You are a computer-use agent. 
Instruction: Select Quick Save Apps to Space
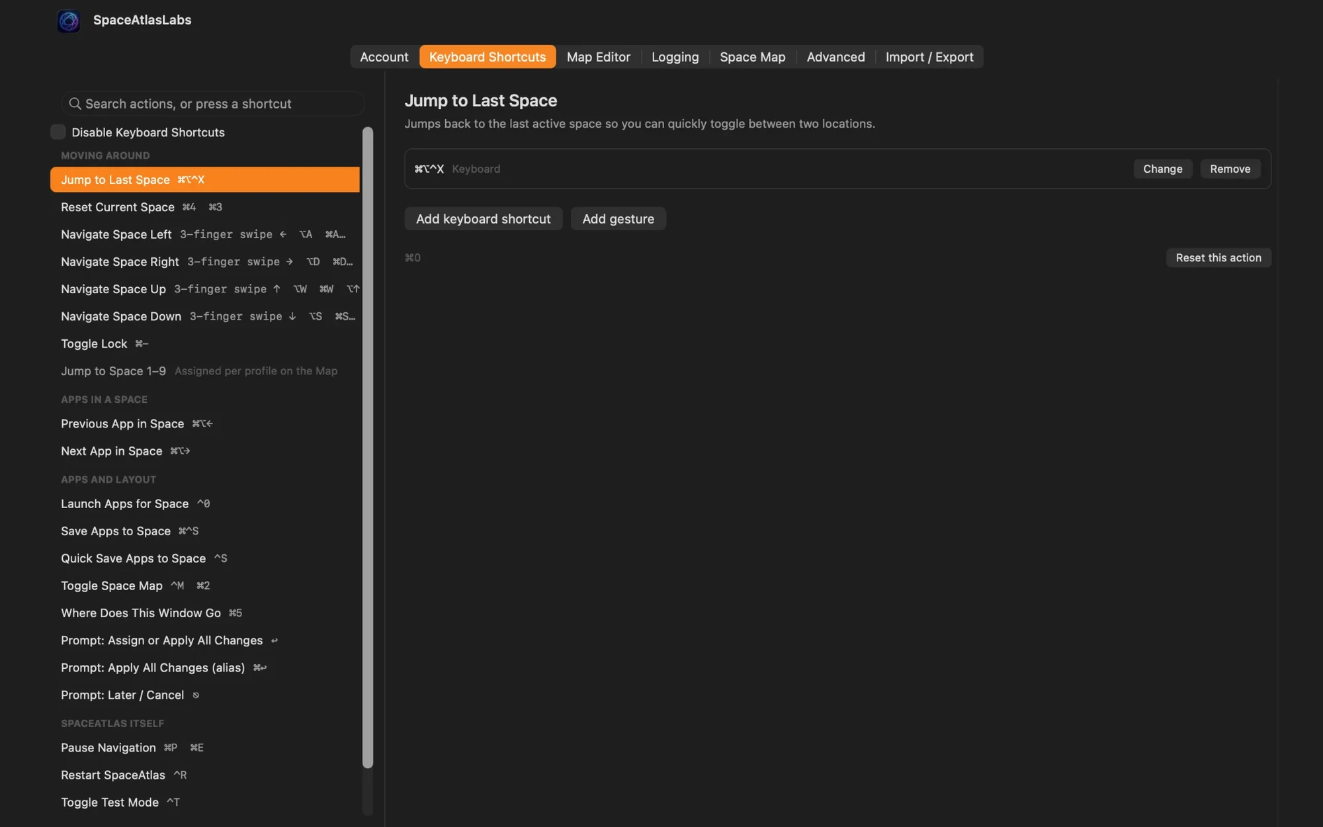coord(205,558)
